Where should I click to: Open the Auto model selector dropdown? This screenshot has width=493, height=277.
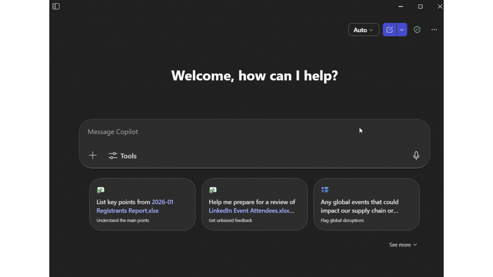click(363, 30)
